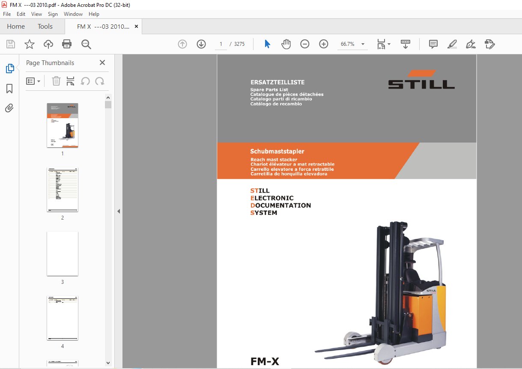Zoom out with minus button
The image size is (522, 369).
click(305, 44)
